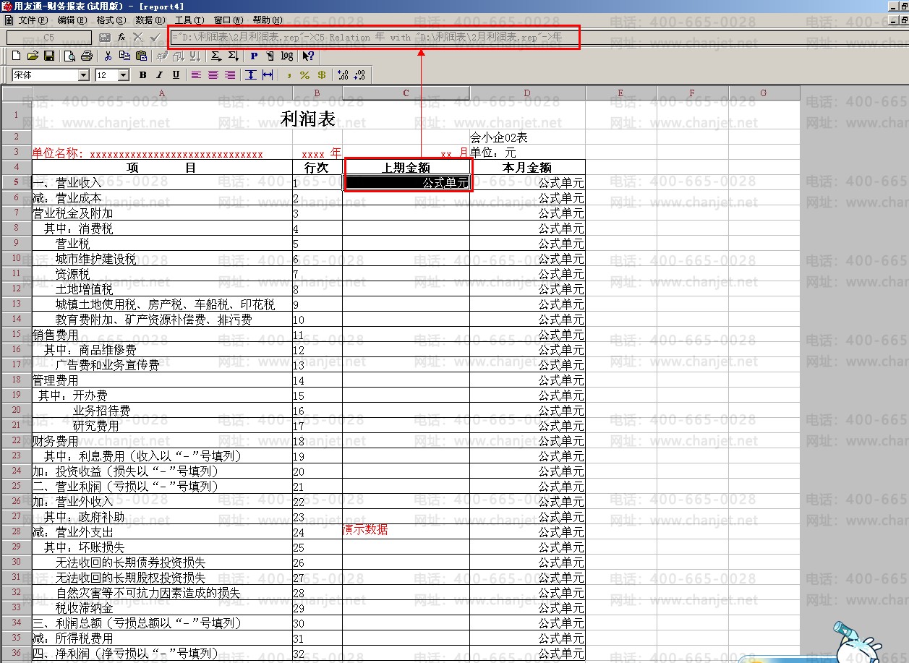909x663 pixels.
Task: Confirm formula with the check mark icon
Action: (155, 37)
